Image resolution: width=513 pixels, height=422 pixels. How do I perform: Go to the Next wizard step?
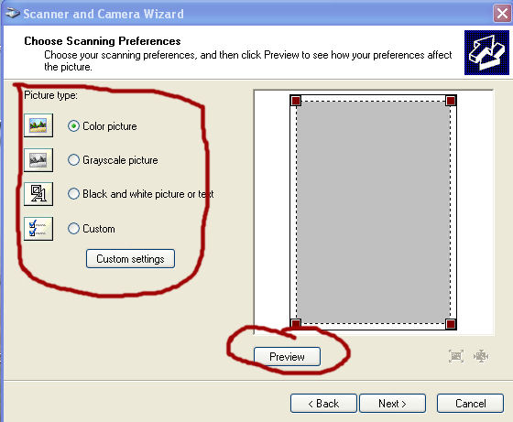tap(392, 404)
